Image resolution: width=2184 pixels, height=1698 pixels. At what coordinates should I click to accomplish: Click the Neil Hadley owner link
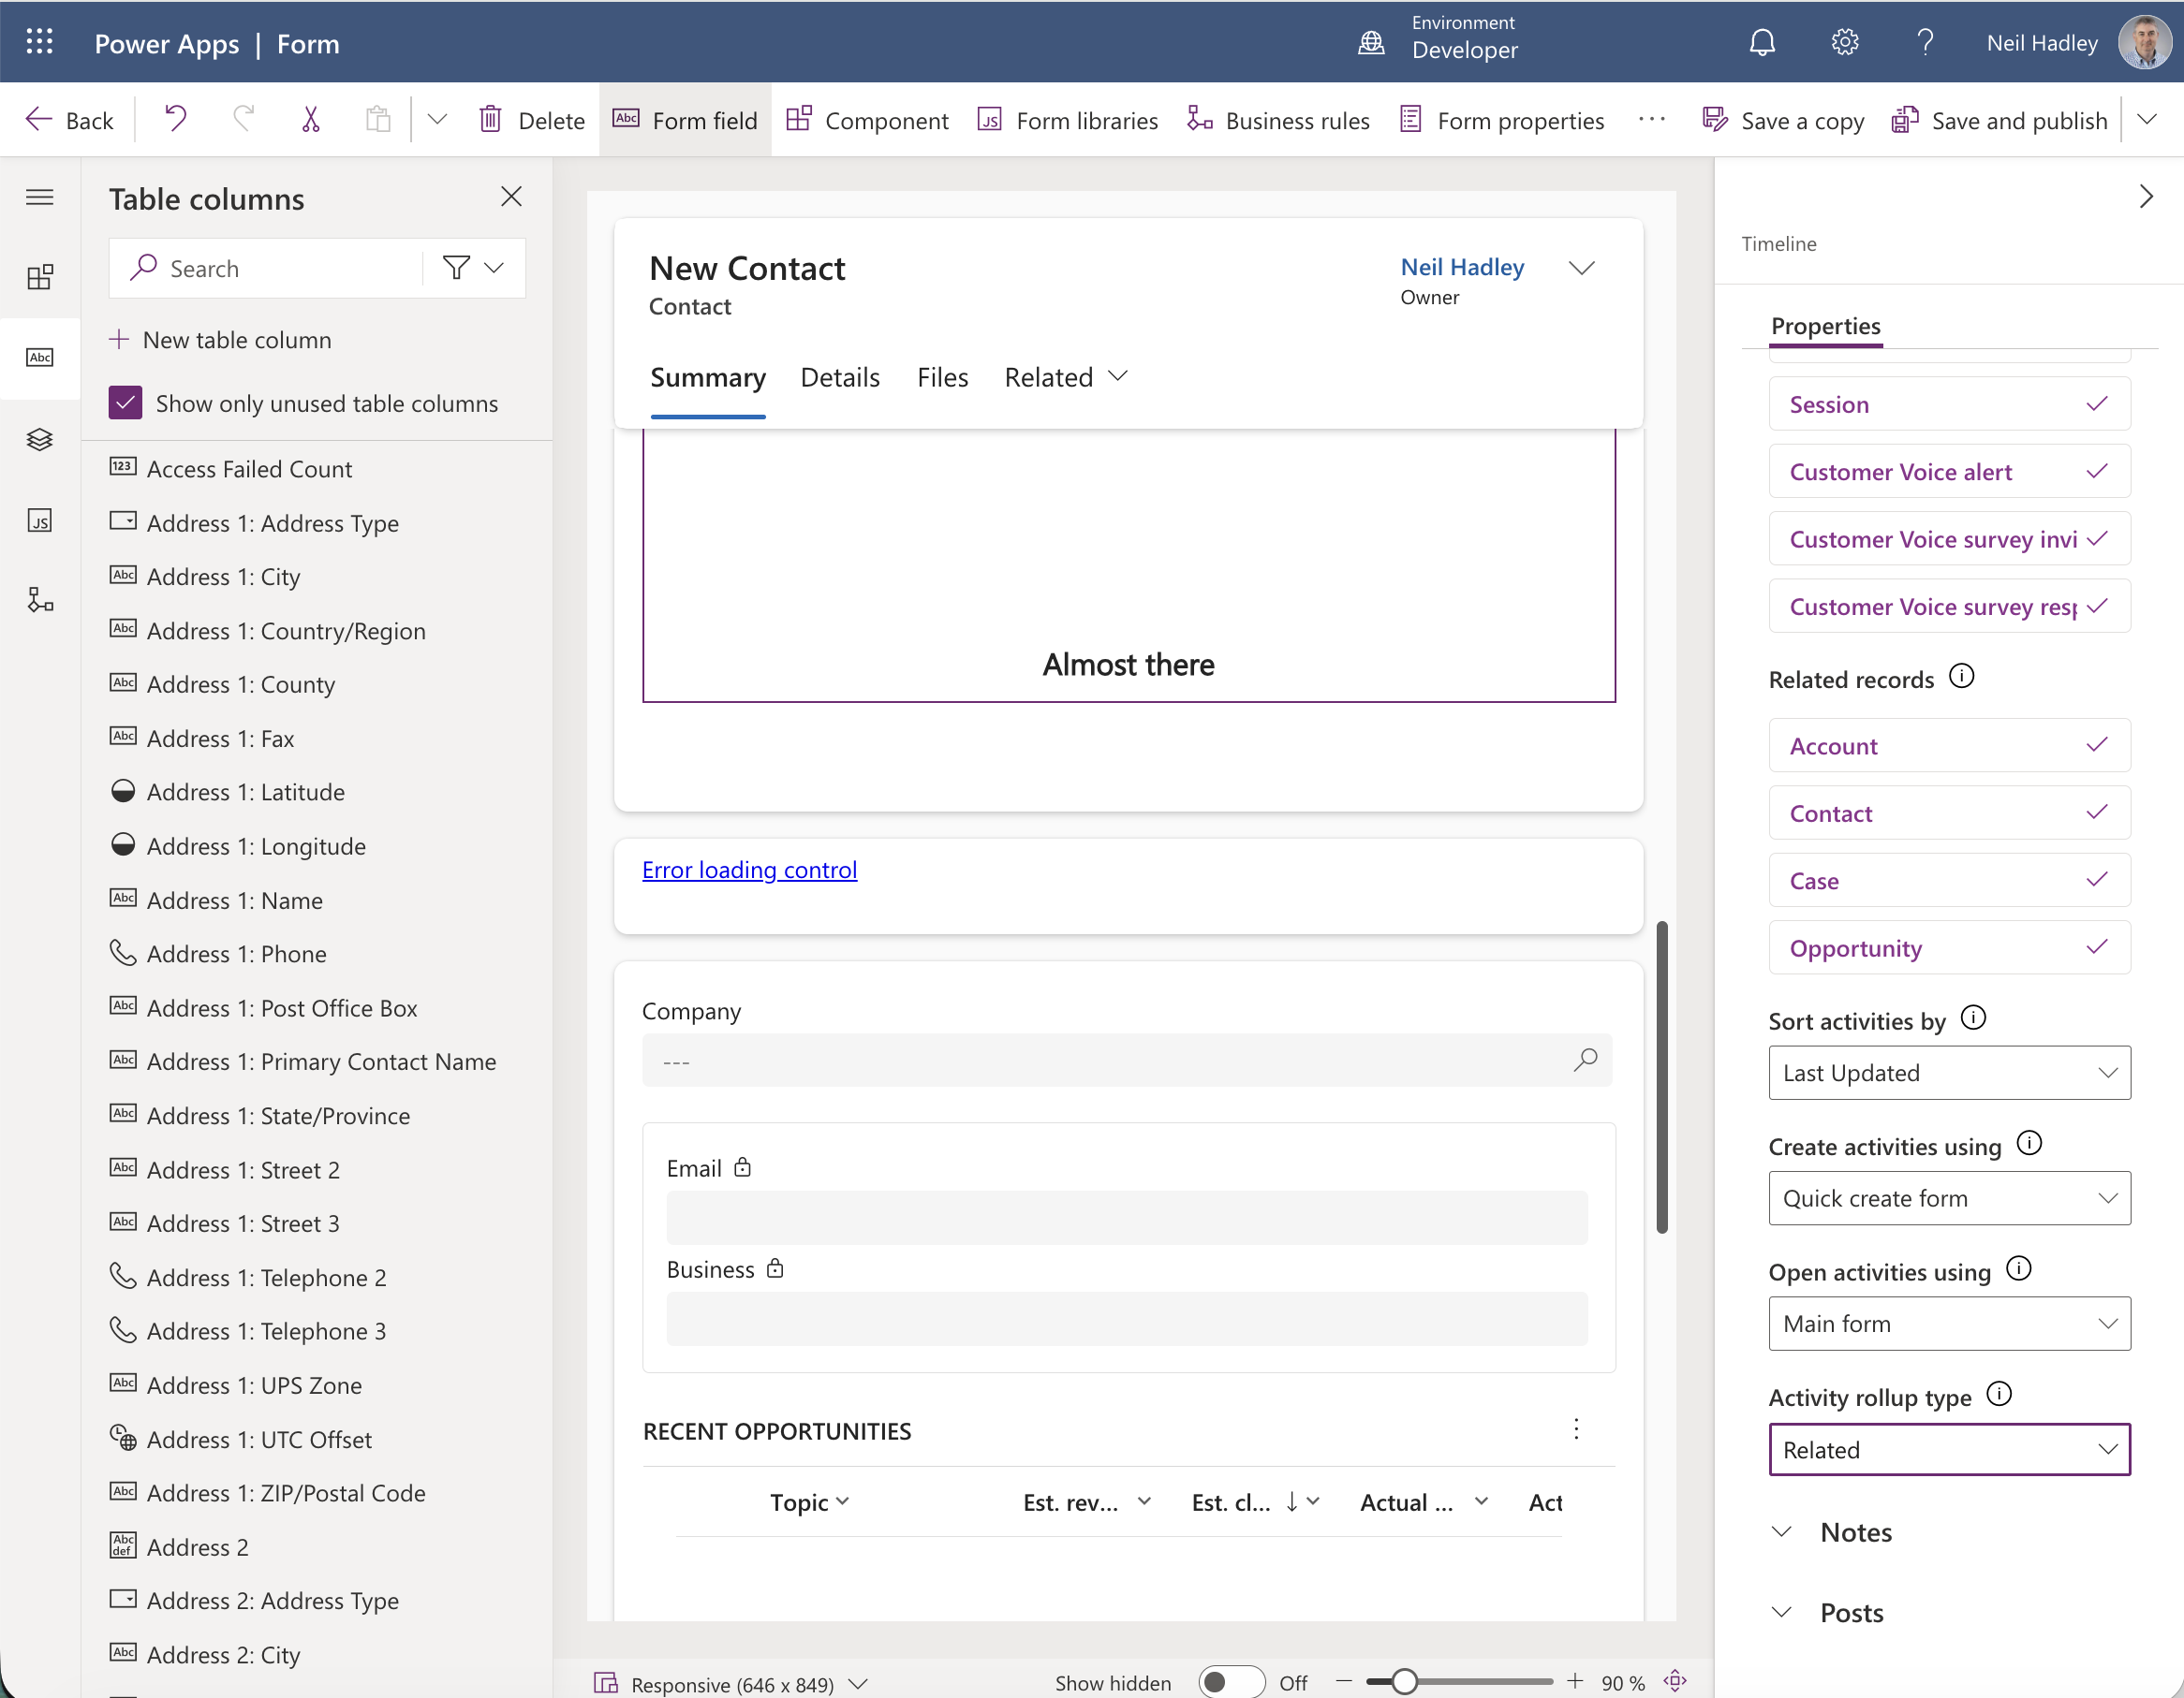1462,267
